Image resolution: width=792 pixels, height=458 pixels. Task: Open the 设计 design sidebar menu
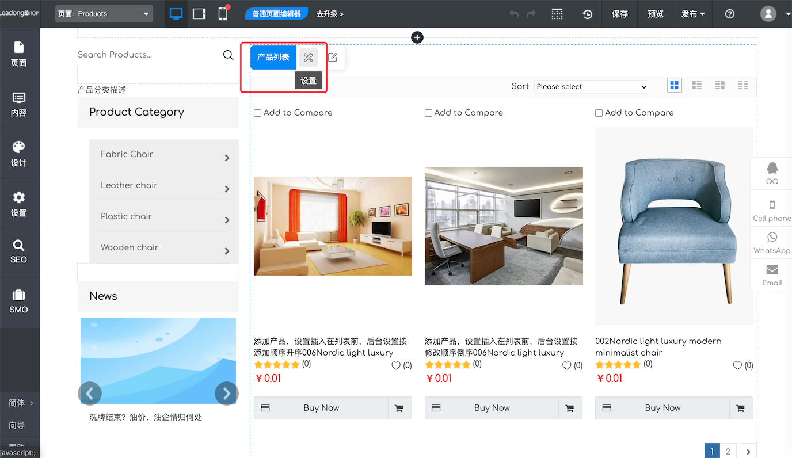tap(18, 154)
